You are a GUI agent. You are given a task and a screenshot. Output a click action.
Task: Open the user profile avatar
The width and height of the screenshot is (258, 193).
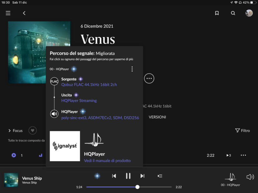tap(249, 13)
